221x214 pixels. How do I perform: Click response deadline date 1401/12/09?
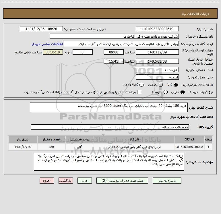tap(157, 52)
